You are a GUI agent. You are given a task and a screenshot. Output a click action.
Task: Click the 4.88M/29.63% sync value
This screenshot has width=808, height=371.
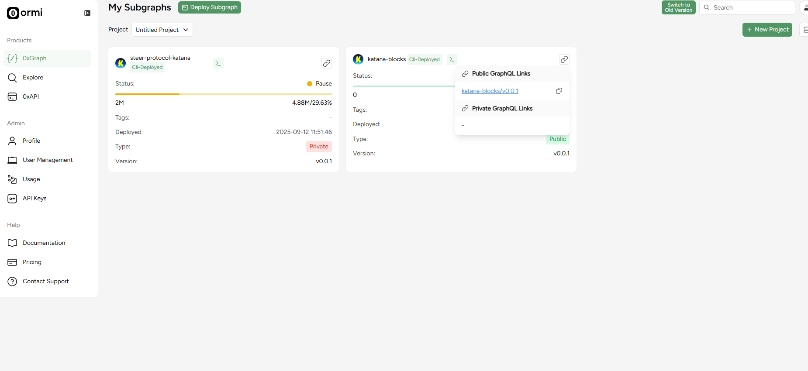point(312,103)
